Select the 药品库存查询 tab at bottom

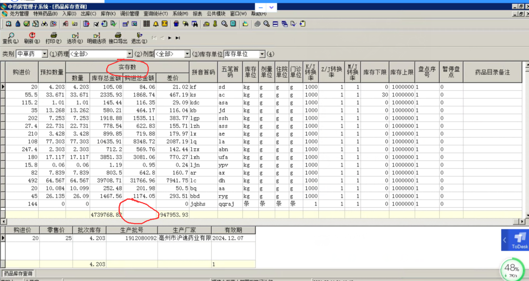[x=18, y=273]
